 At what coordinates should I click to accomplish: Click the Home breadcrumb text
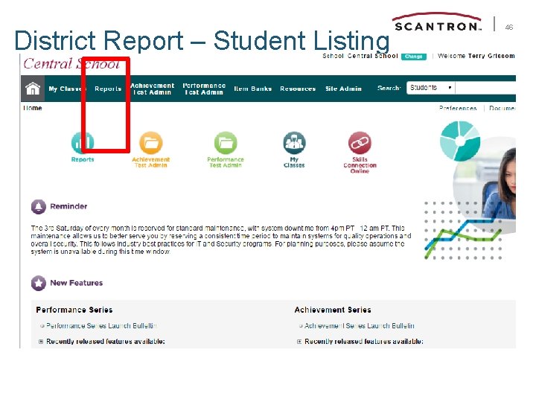pyautogui.click(x=33, y=108)
